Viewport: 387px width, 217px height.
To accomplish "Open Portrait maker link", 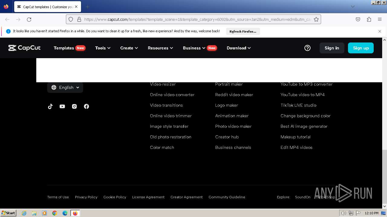I will [229, 84].
